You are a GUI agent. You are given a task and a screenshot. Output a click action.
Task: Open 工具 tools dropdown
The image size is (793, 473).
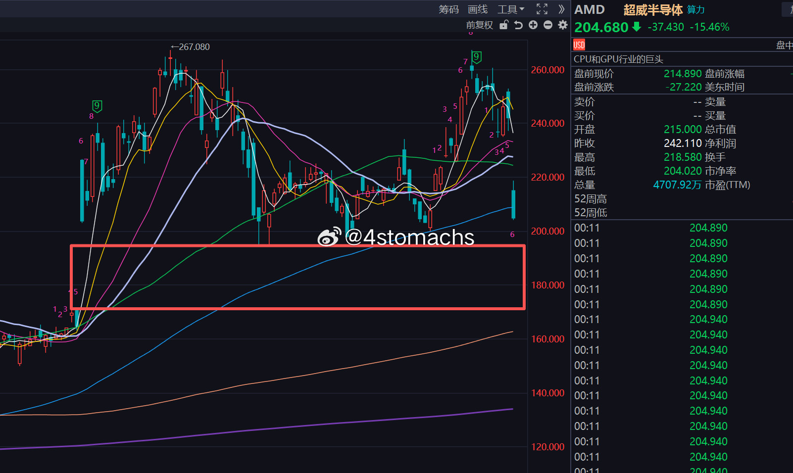511,9
